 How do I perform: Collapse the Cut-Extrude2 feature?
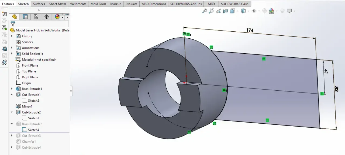point(12,112)
